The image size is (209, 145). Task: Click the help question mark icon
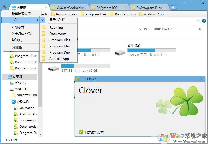(x=204, y=21)
